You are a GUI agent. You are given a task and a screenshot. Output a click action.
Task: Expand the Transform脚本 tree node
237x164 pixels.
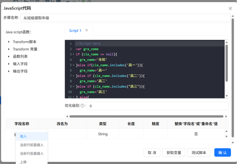[x=9, y=42]
